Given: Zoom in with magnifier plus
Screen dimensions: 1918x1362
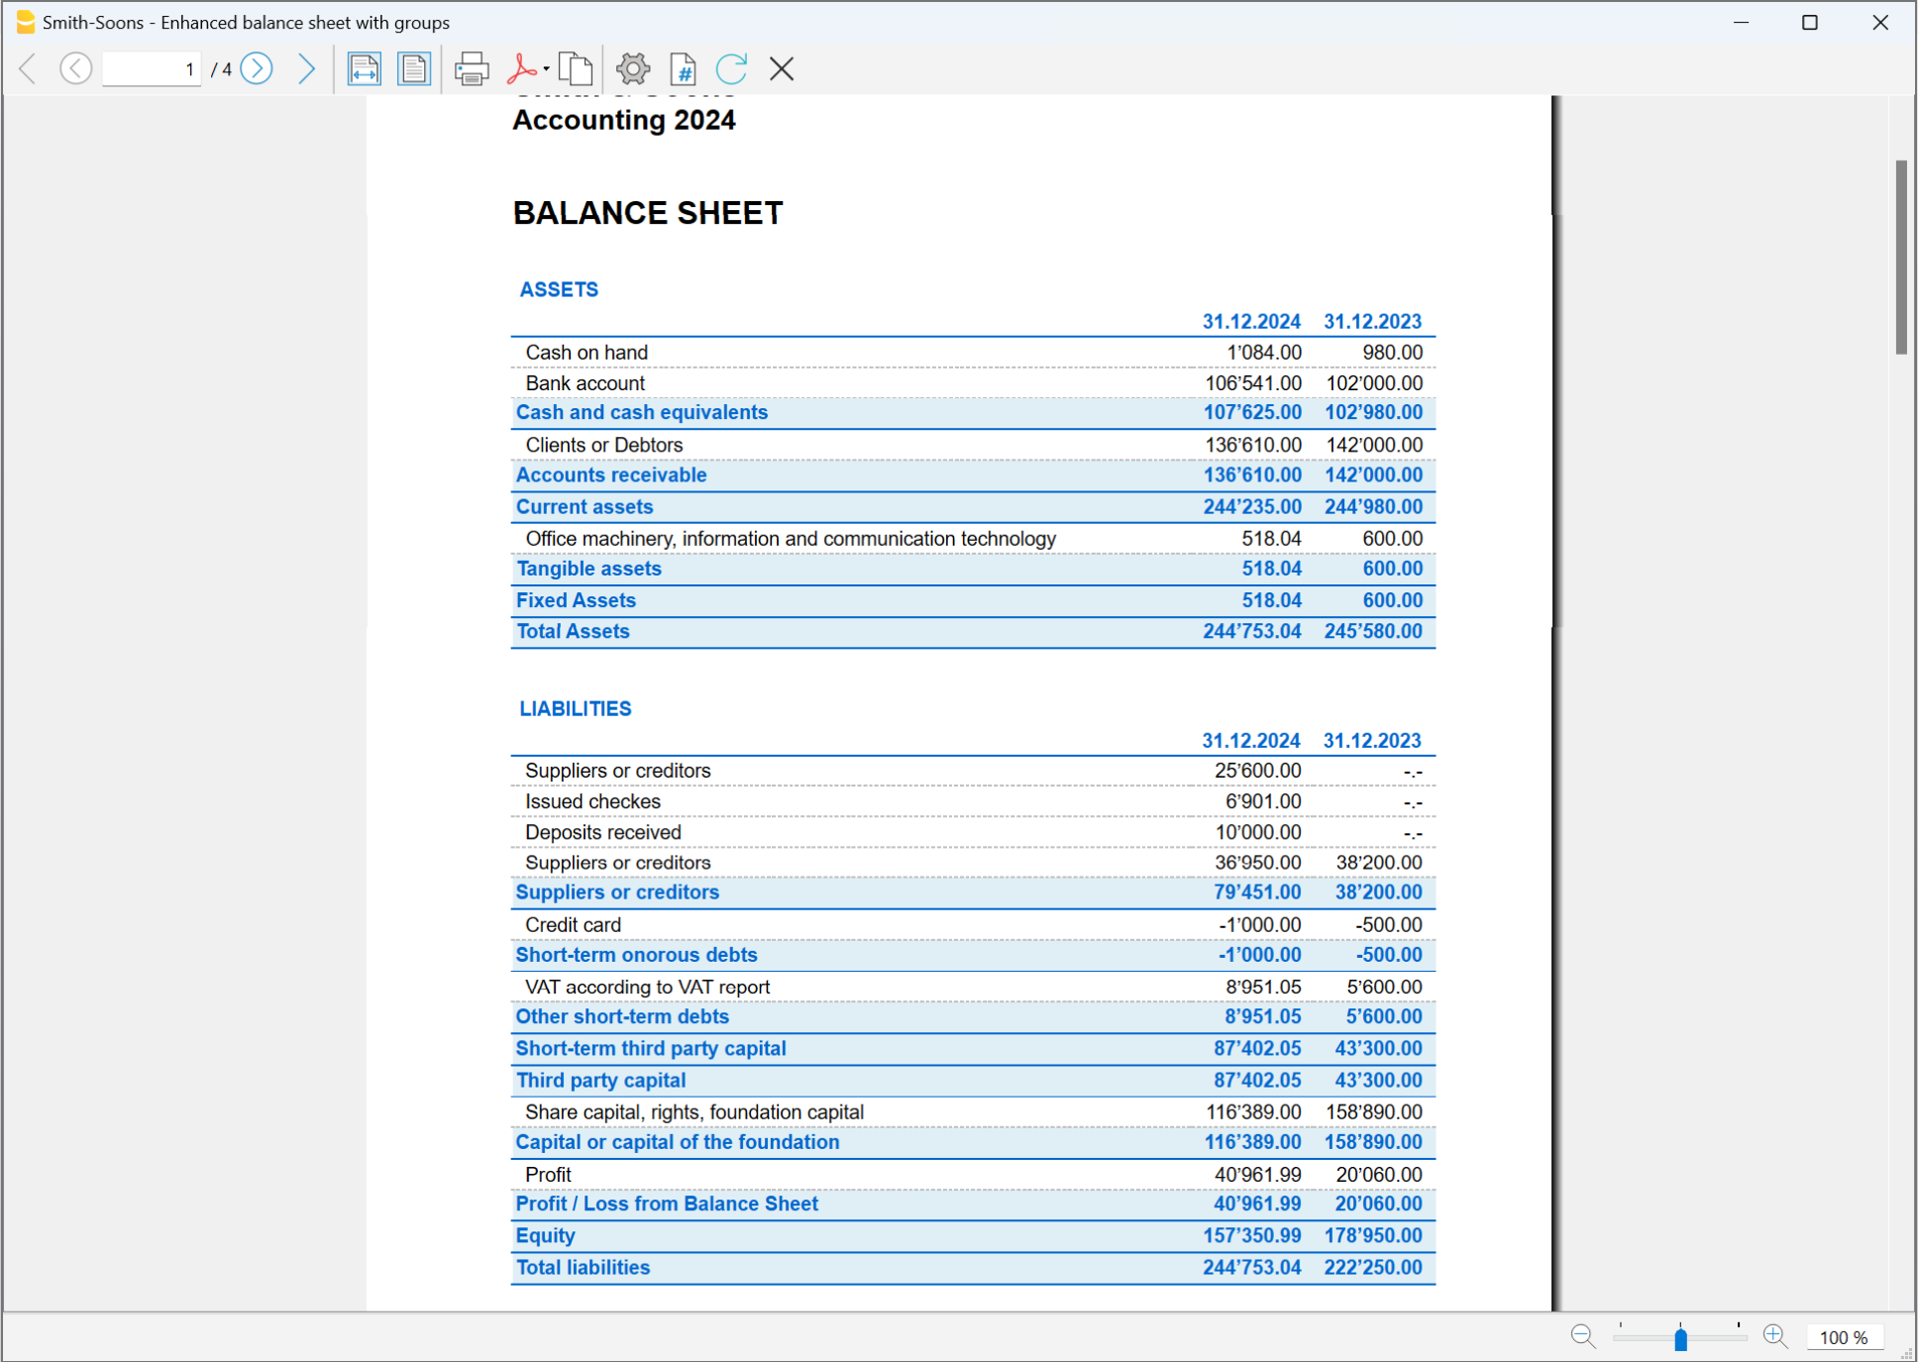Looking at the screenshot, I should coord(1775,1336).
